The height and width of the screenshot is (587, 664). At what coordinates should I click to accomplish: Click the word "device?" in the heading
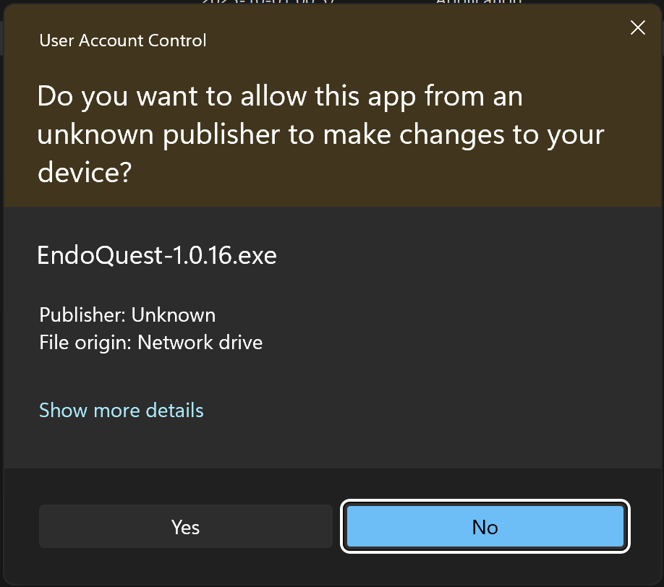[x=84, y=173]
